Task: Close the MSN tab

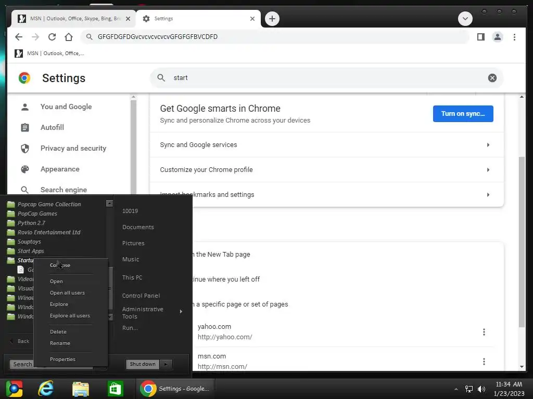Action: (x=128, y=19)
